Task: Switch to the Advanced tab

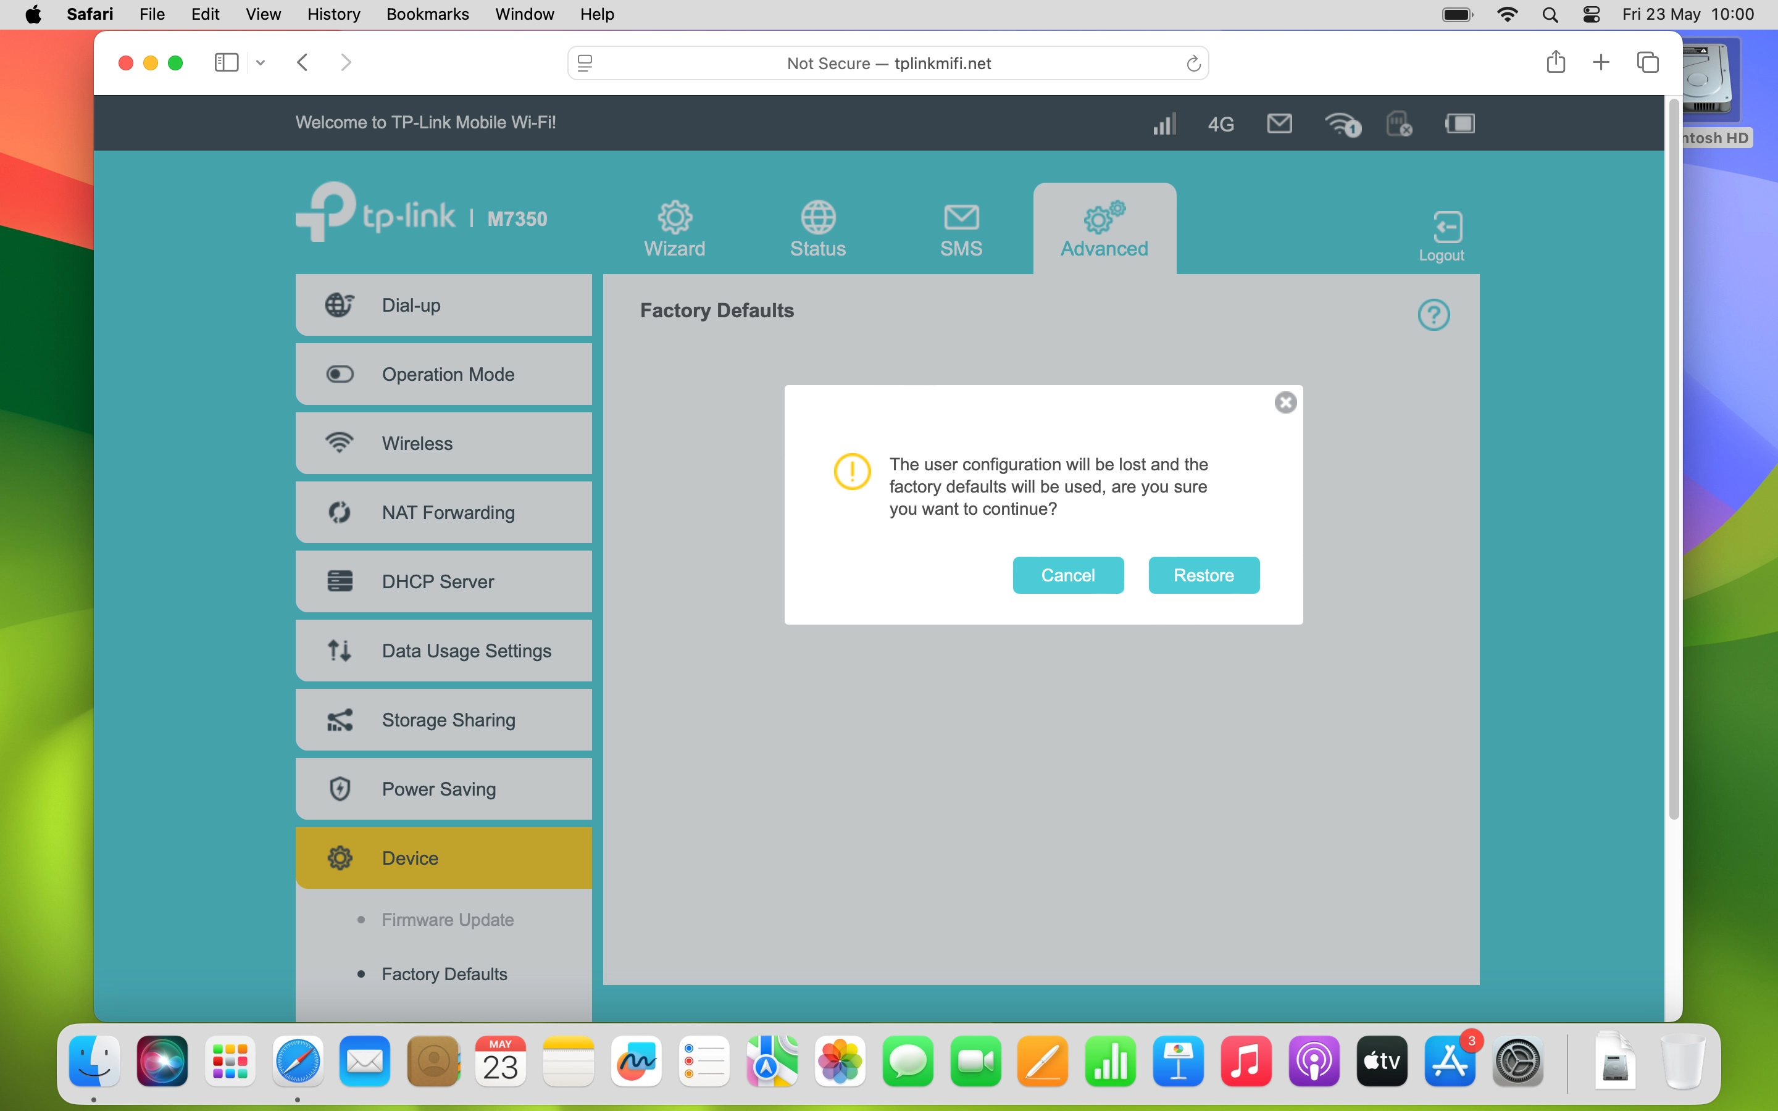Action: [x=1104, y=228]
